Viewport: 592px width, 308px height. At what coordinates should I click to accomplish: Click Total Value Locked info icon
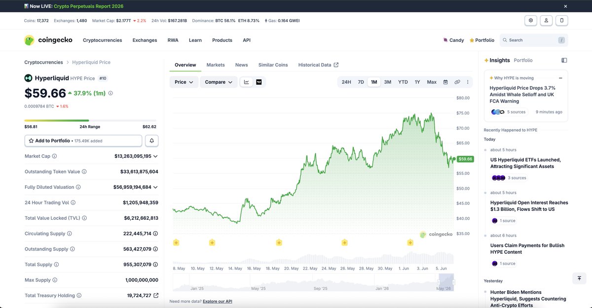pyautogui.click(x=84, y=218)
